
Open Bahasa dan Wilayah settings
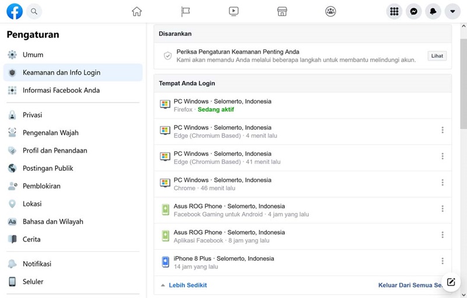(x=73, y=222)
